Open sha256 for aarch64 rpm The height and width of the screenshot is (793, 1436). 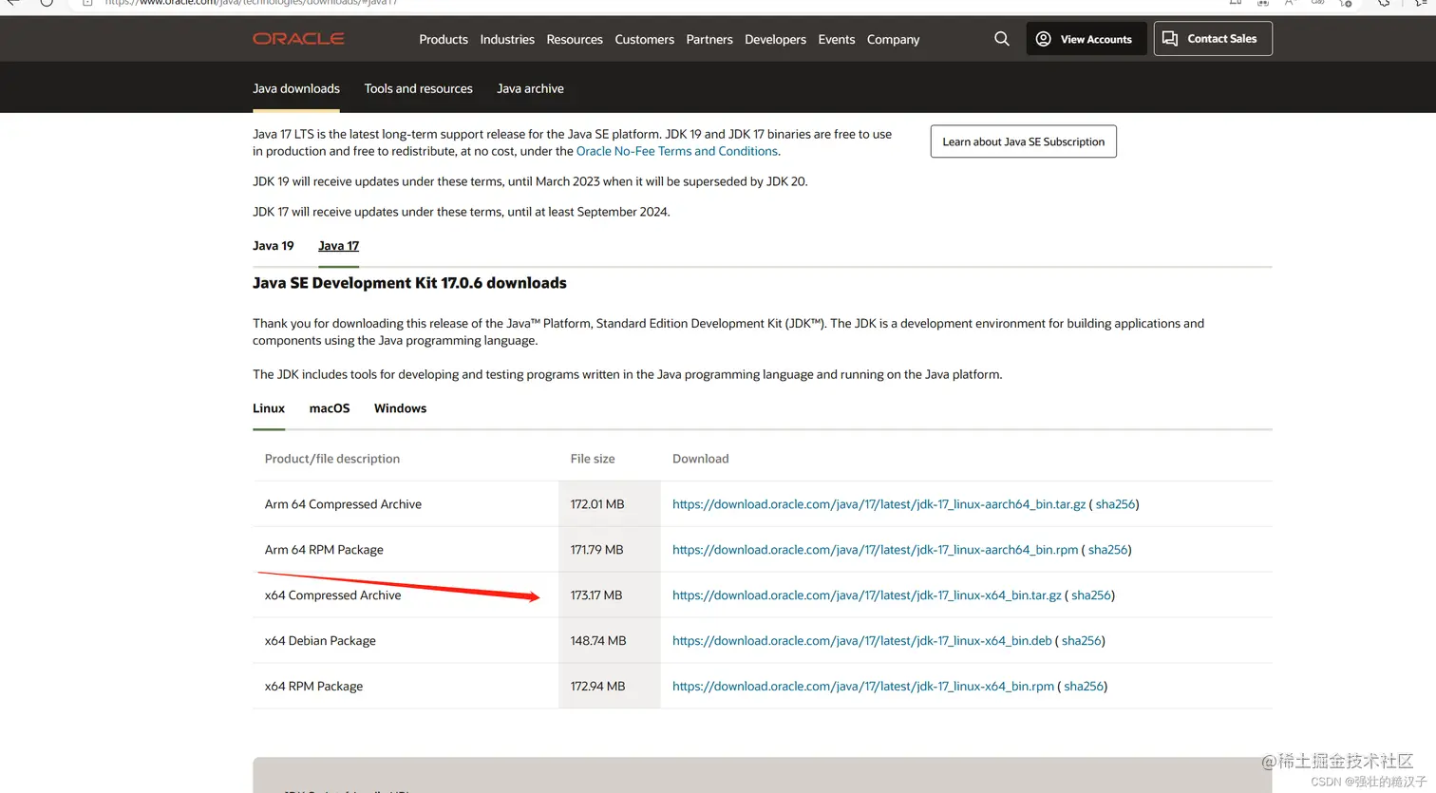tap(1107, 550)
